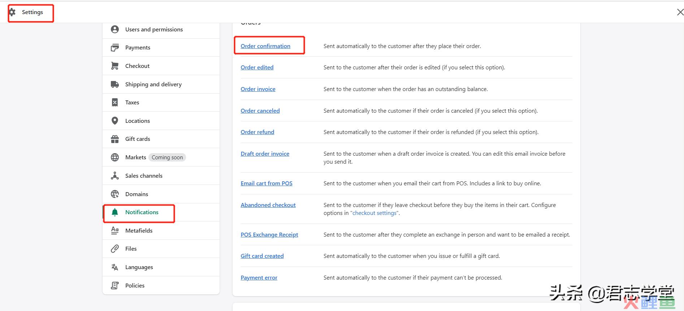
Task: Click the Payments card icon
Action: [115, 47]
